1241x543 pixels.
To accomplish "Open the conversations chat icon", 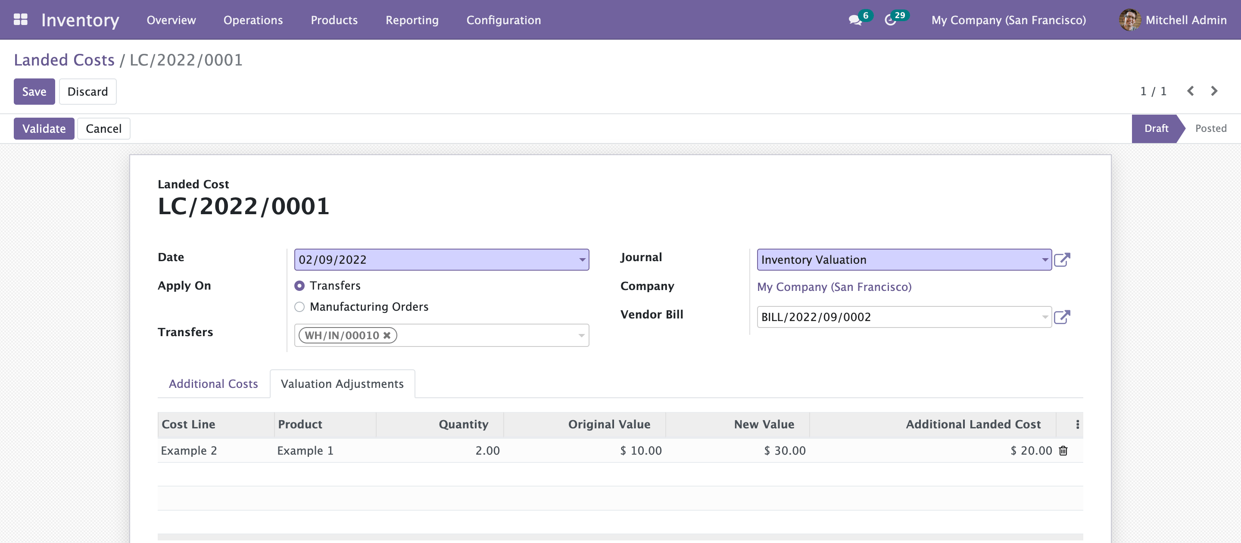I will (855, 20).
